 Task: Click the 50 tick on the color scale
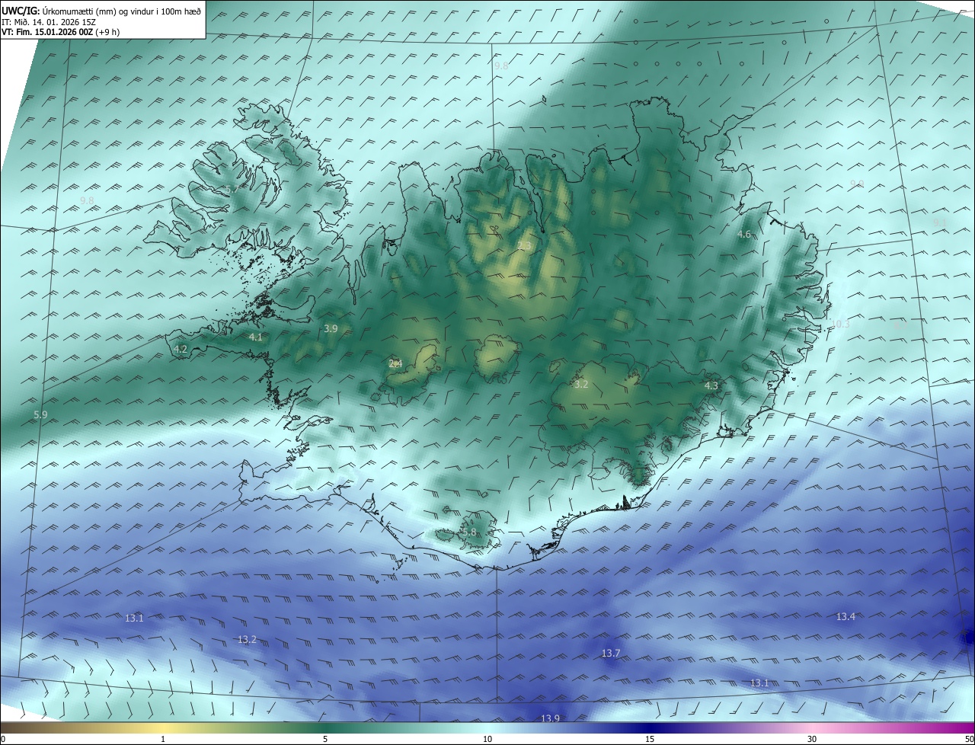pyautogui.click(x=969, y=739)
